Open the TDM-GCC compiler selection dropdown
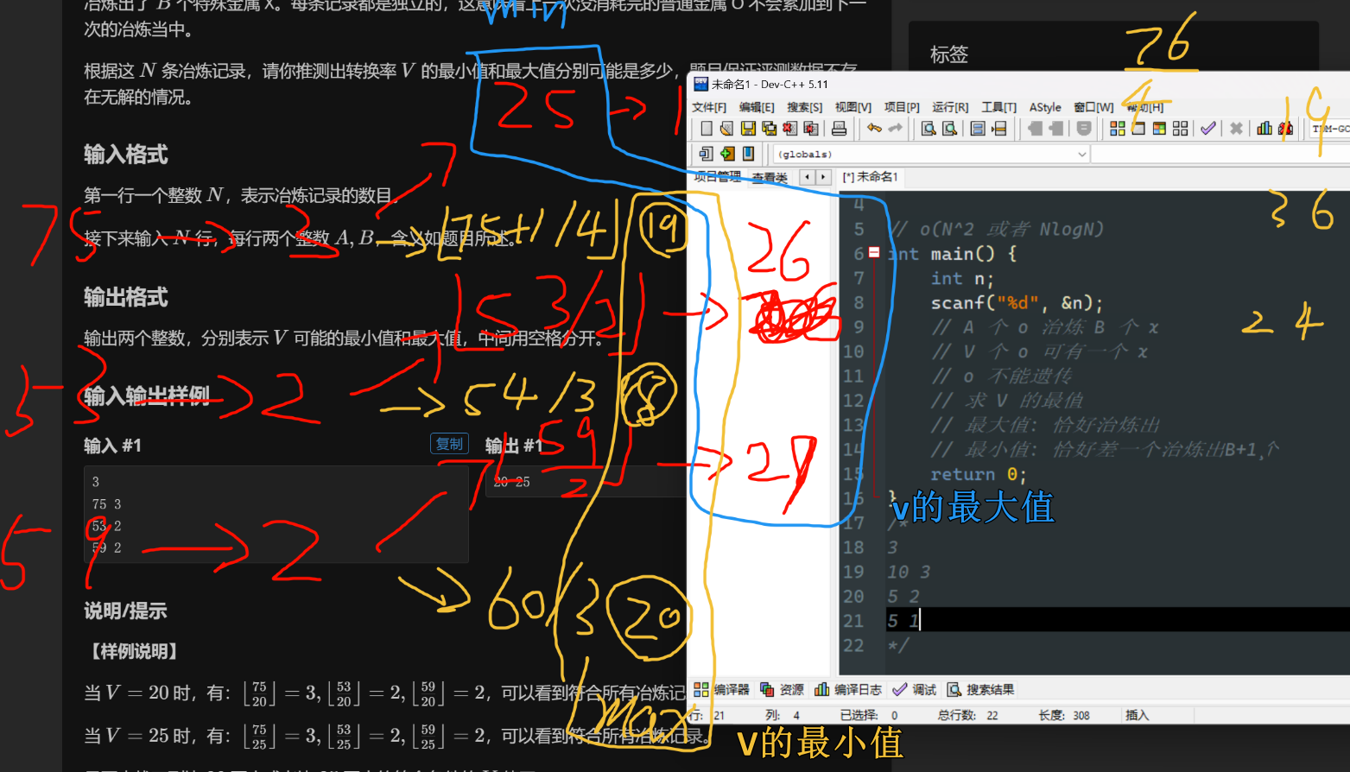 [1330, 129]
